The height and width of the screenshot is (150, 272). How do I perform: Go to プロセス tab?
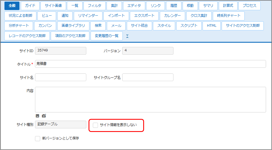coord(250,6)
